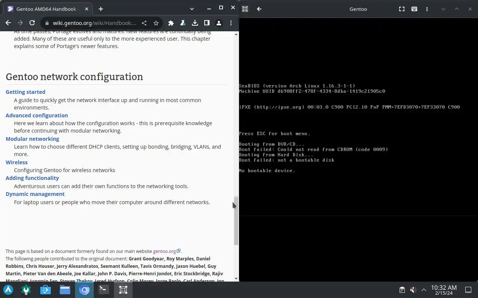Open the Adding functionality link

tap(32, 178)
